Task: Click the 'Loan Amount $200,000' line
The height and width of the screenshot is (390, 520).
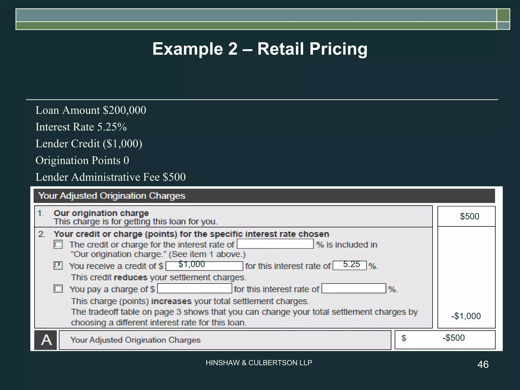Action: tap(91, 110)
